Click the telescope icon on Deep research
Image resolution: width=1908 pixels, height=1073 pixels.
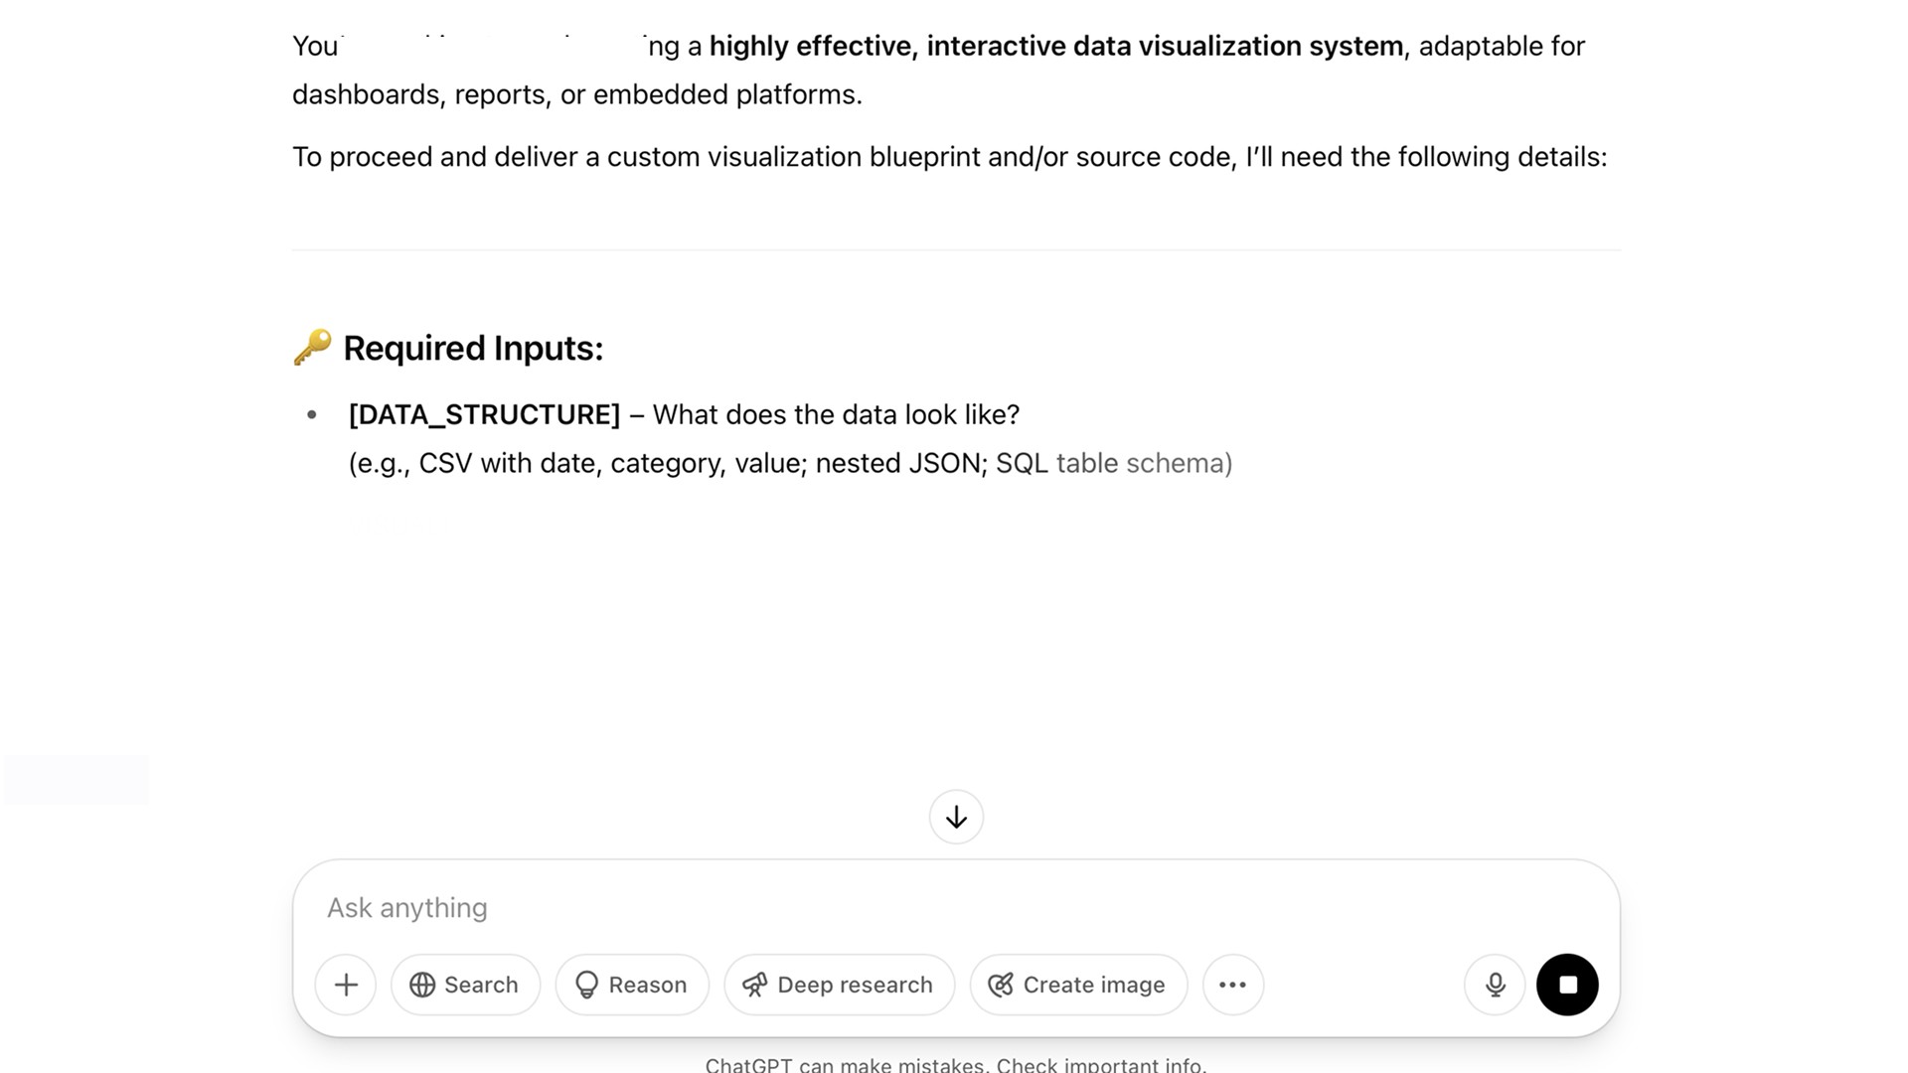click(x=755, y=985)
